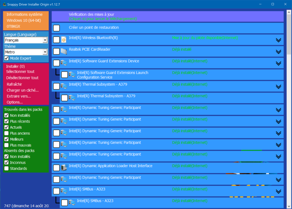Click Sélectionner tout
This screenshot has width=292, height=209.
point(20,72)
